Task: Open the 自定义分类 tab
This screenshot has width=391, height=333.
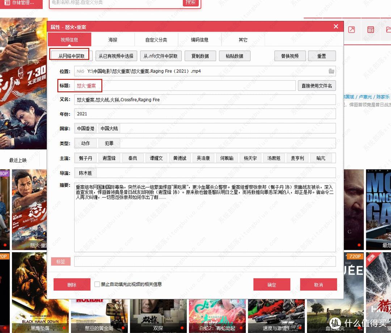Action: tap(156, 39)
